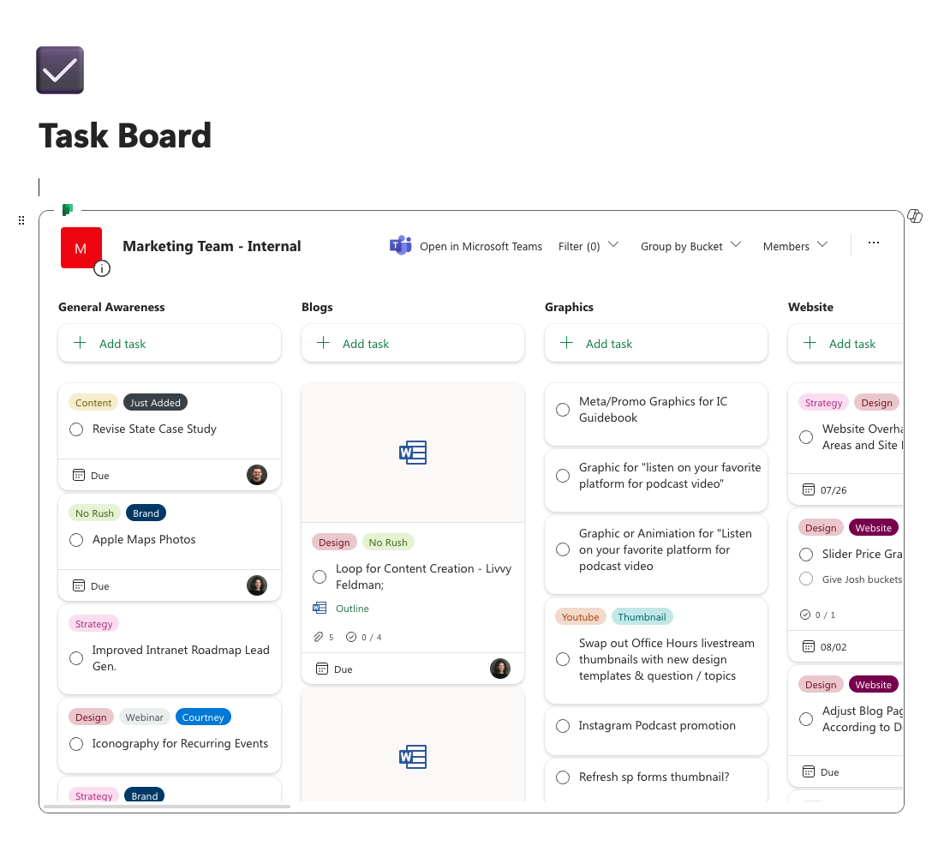Click assignee avatar on Apple Maps Photos
The image size is (950, 852).
click(257, 585)
